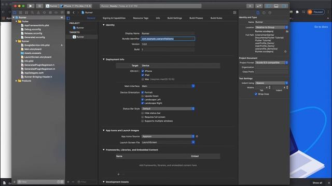Show the File inspector
The height and width of the screenshot is (186, 332).
258,12
